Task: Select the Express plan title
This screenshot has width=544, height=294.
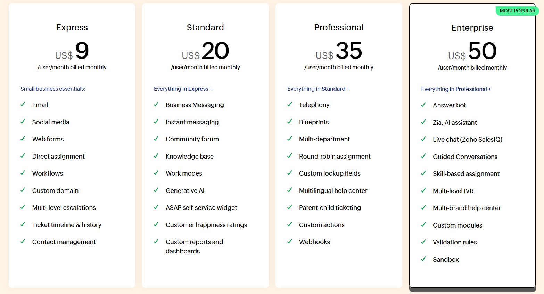Action: (72, 27)
